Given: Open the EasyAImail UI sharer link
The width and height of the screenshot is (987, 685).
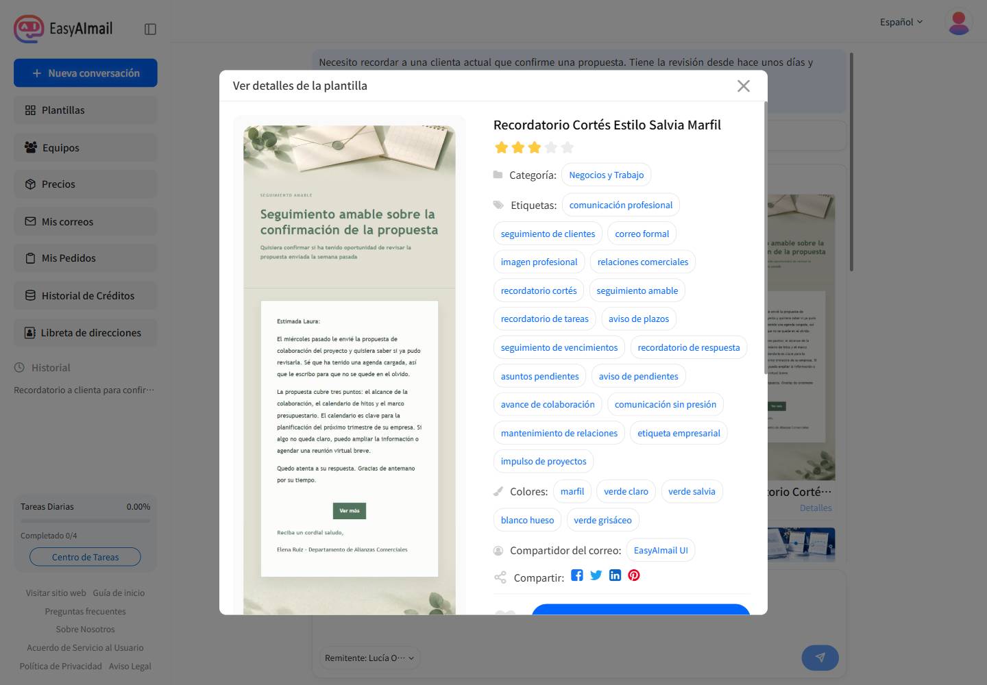Looking at the screenshot, I should (661, 550).
